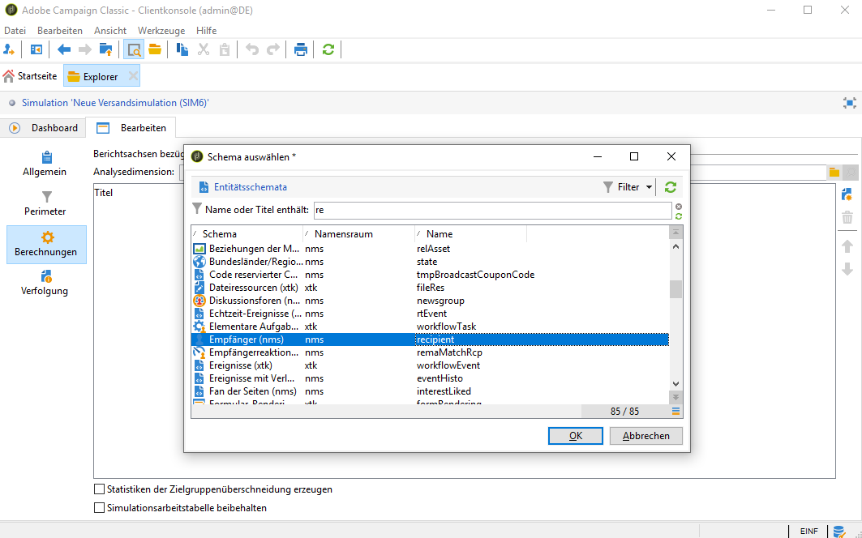This screenshot has height=538, width=862.
Task: Select the Empfänger (nms) schema row
Action: click(430, 339)
